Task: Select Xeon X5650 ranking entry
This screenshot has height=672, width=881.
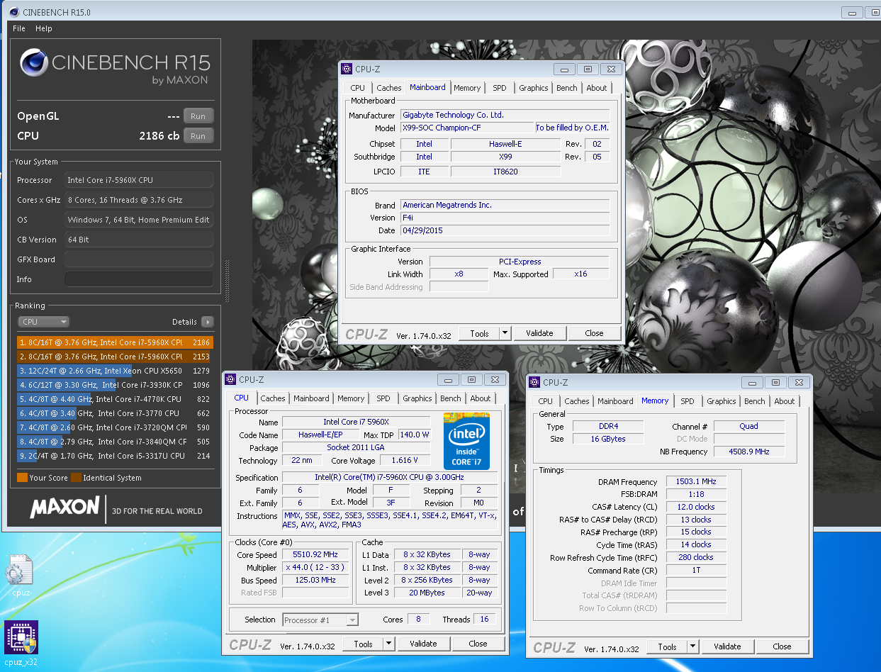Action: (115, 371)
